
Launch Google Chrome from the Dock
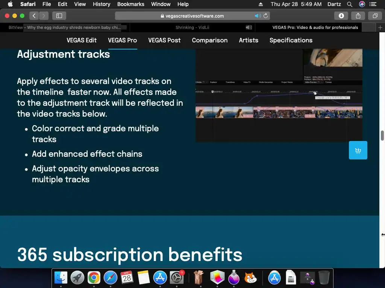[x=94, y=278]
